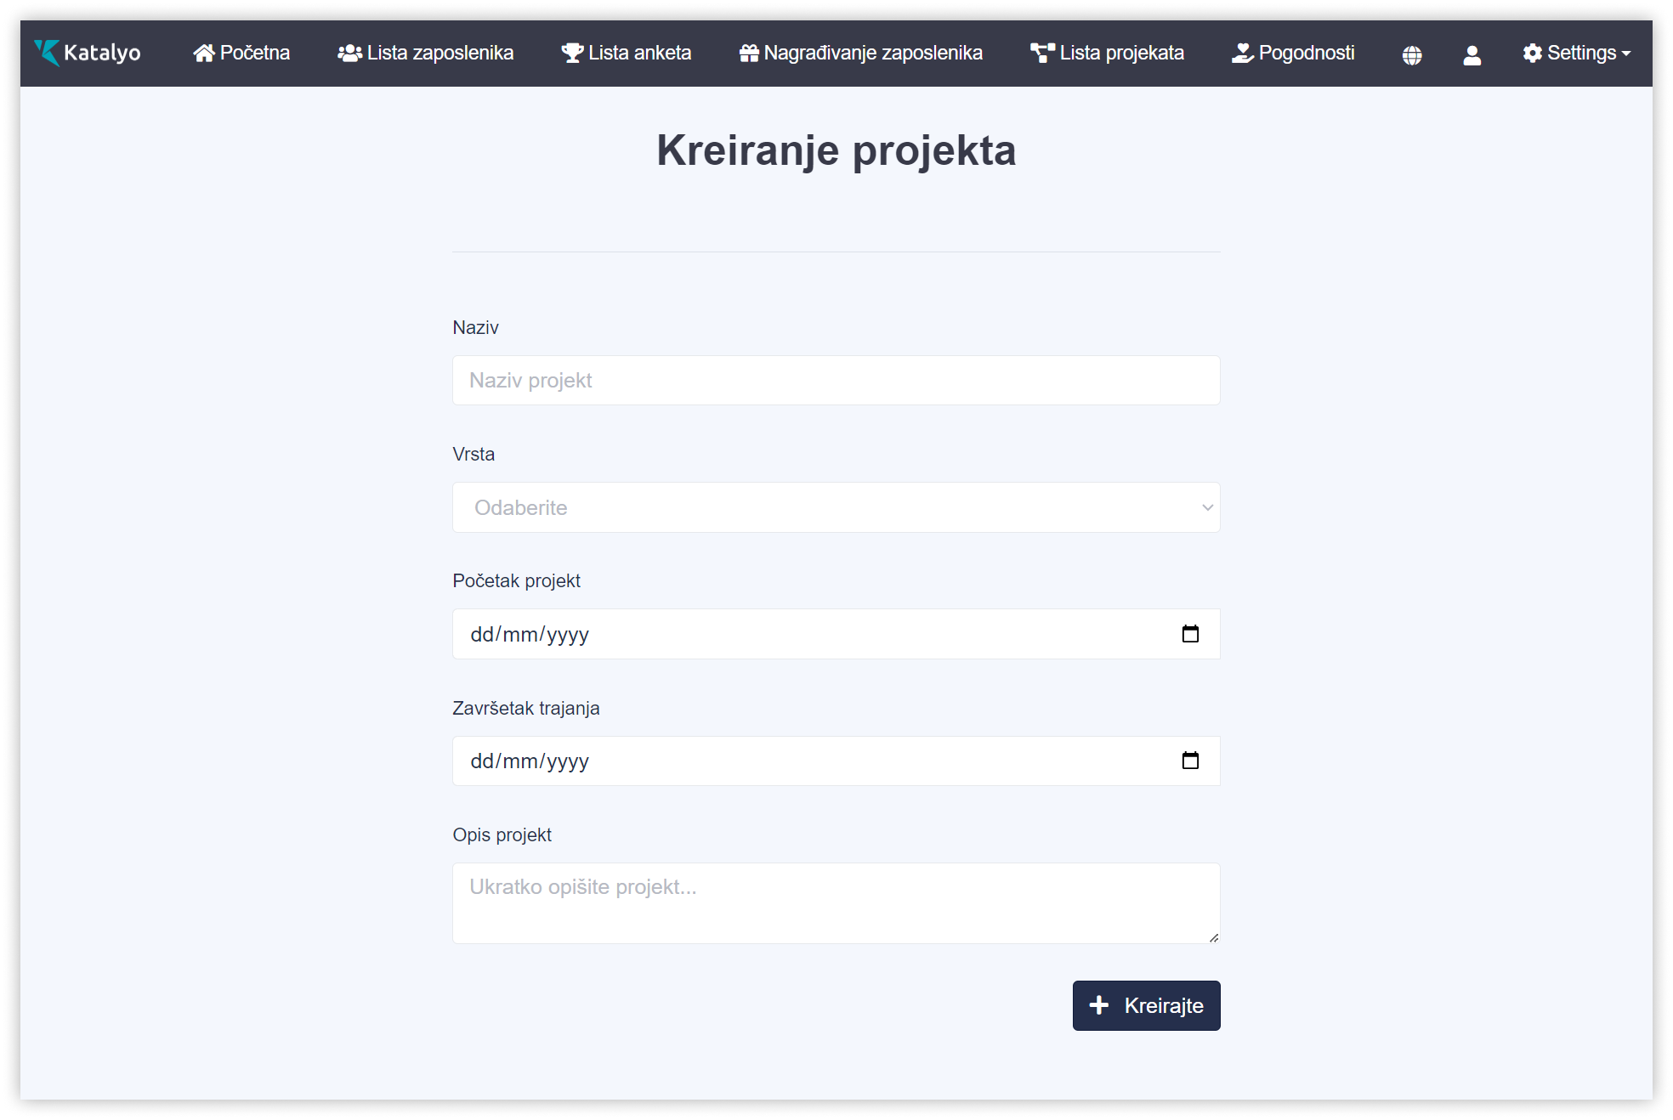
Task: Open the Vrsta Odaberite dropdown
Action: tap(836, 507)
